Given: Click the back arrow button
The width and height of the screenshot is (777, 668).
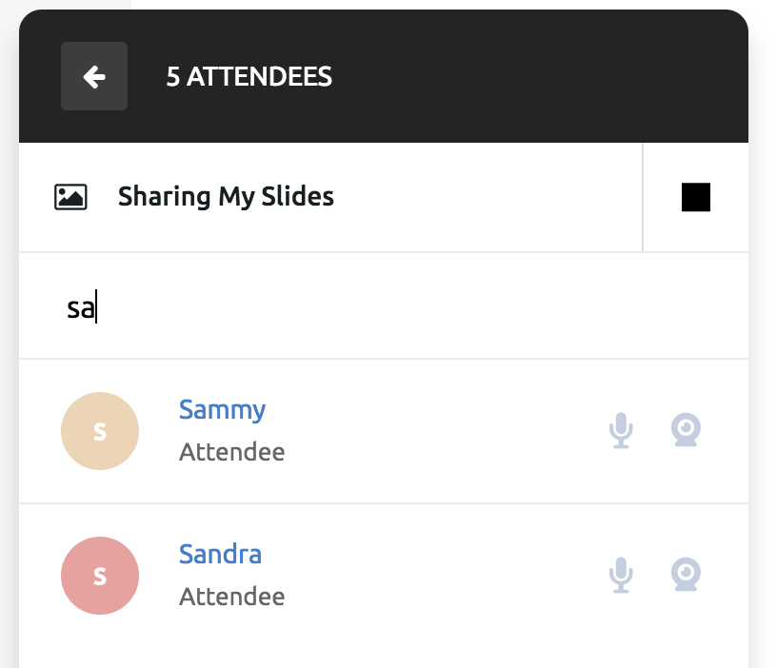Looking at the screenshot, I should pos(94,76).
